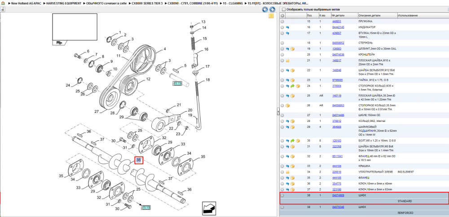Click the blue replacement arrow on row 16

287,27
